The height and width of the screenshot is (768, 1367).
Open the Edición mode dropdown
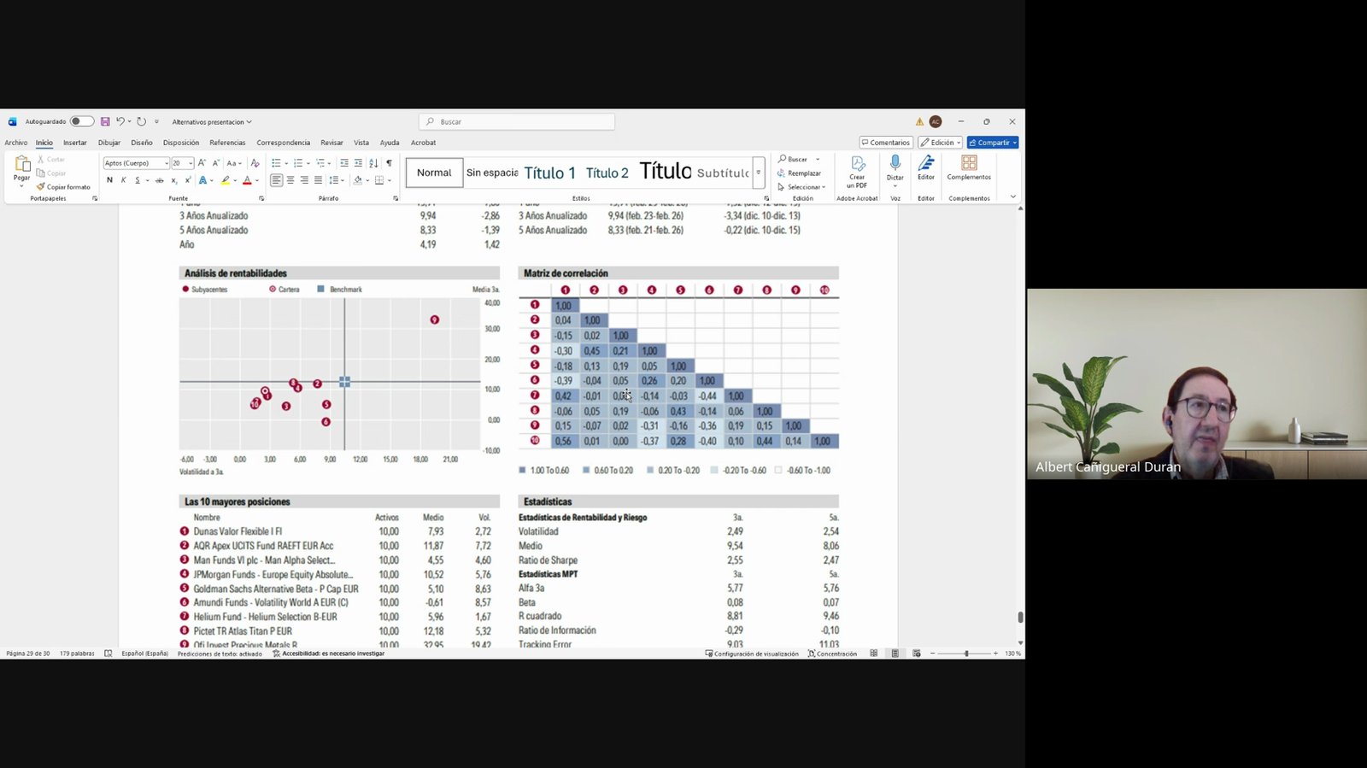point(941,143)
